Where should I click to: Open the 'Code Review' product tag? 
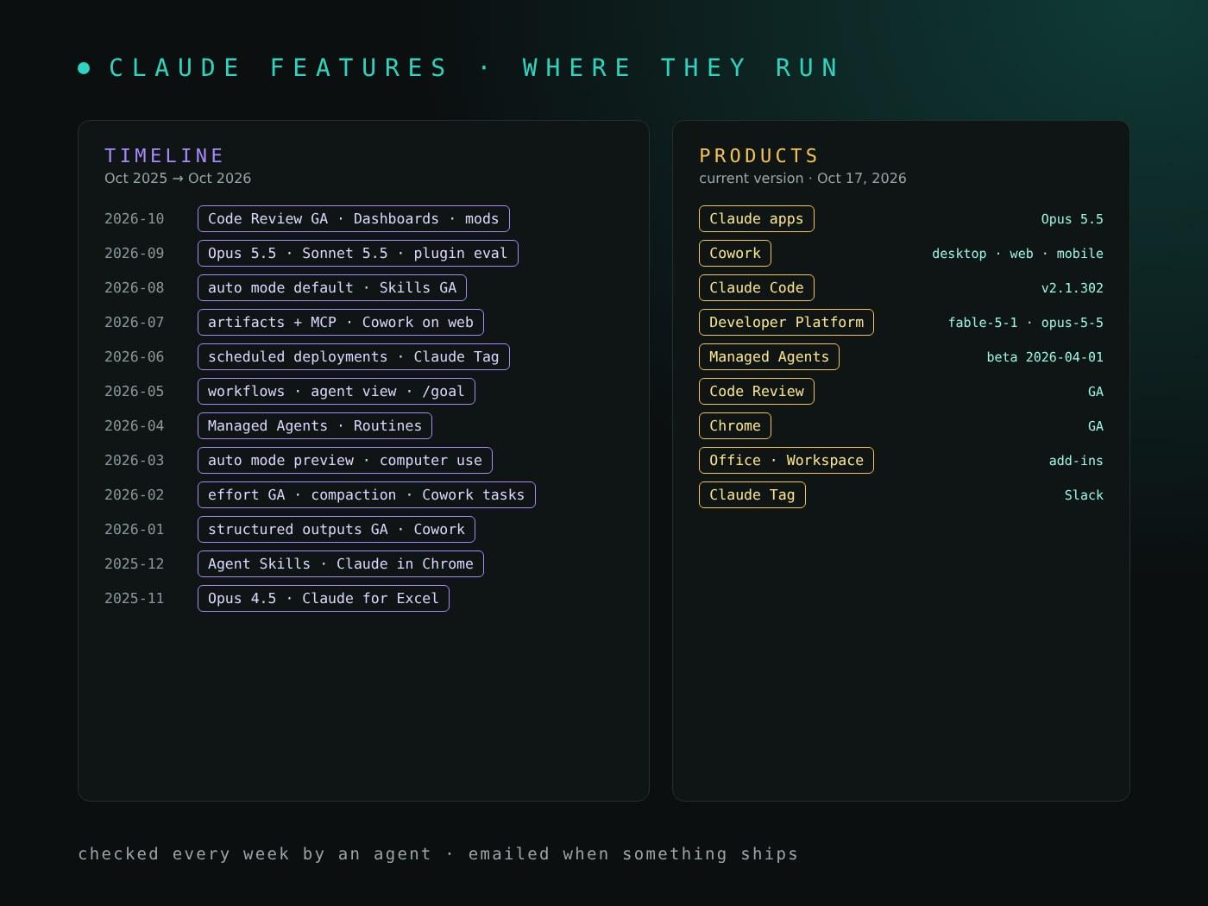tap(757, 392)
